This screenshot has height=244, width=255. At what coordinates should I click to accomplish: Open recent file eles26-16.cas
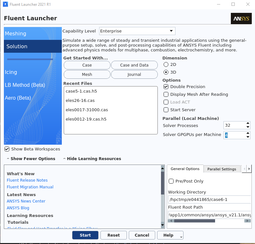coord(80,101)
